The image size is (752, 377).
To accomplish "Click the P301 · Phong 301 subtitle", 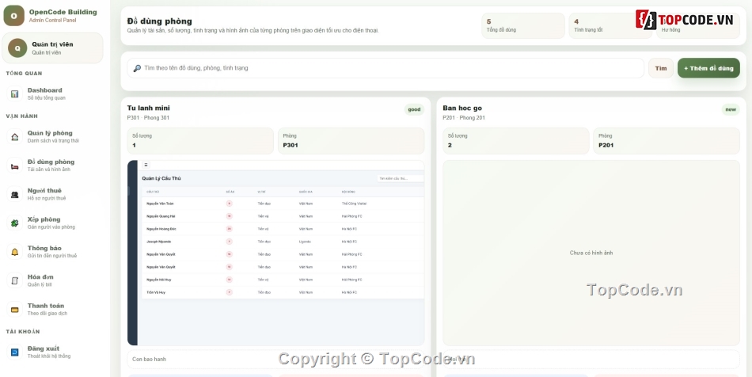I will 148,117.
